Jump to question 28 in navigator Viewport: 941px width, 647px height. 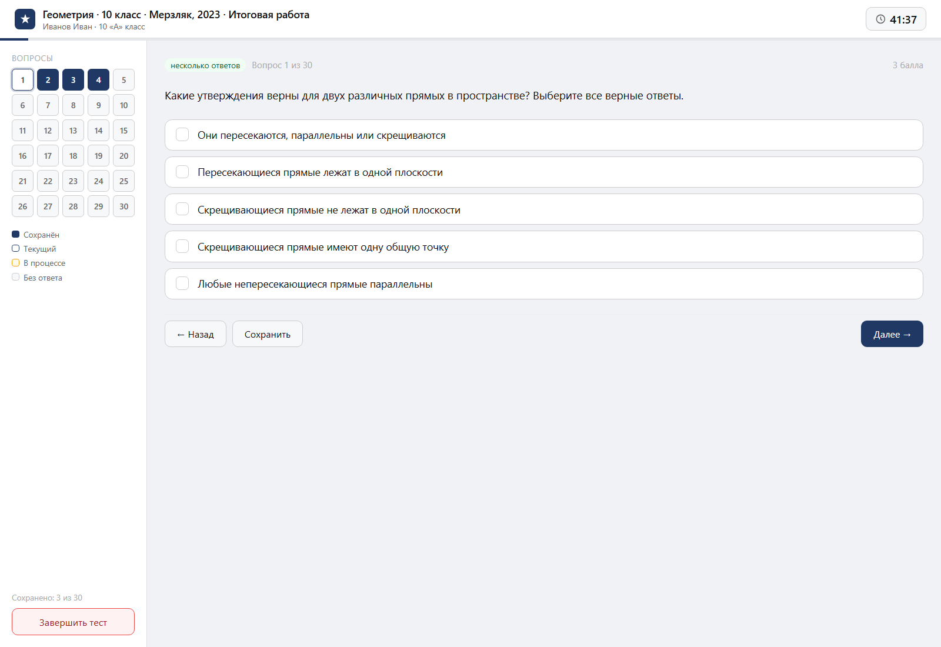click(x=73, y=206)
